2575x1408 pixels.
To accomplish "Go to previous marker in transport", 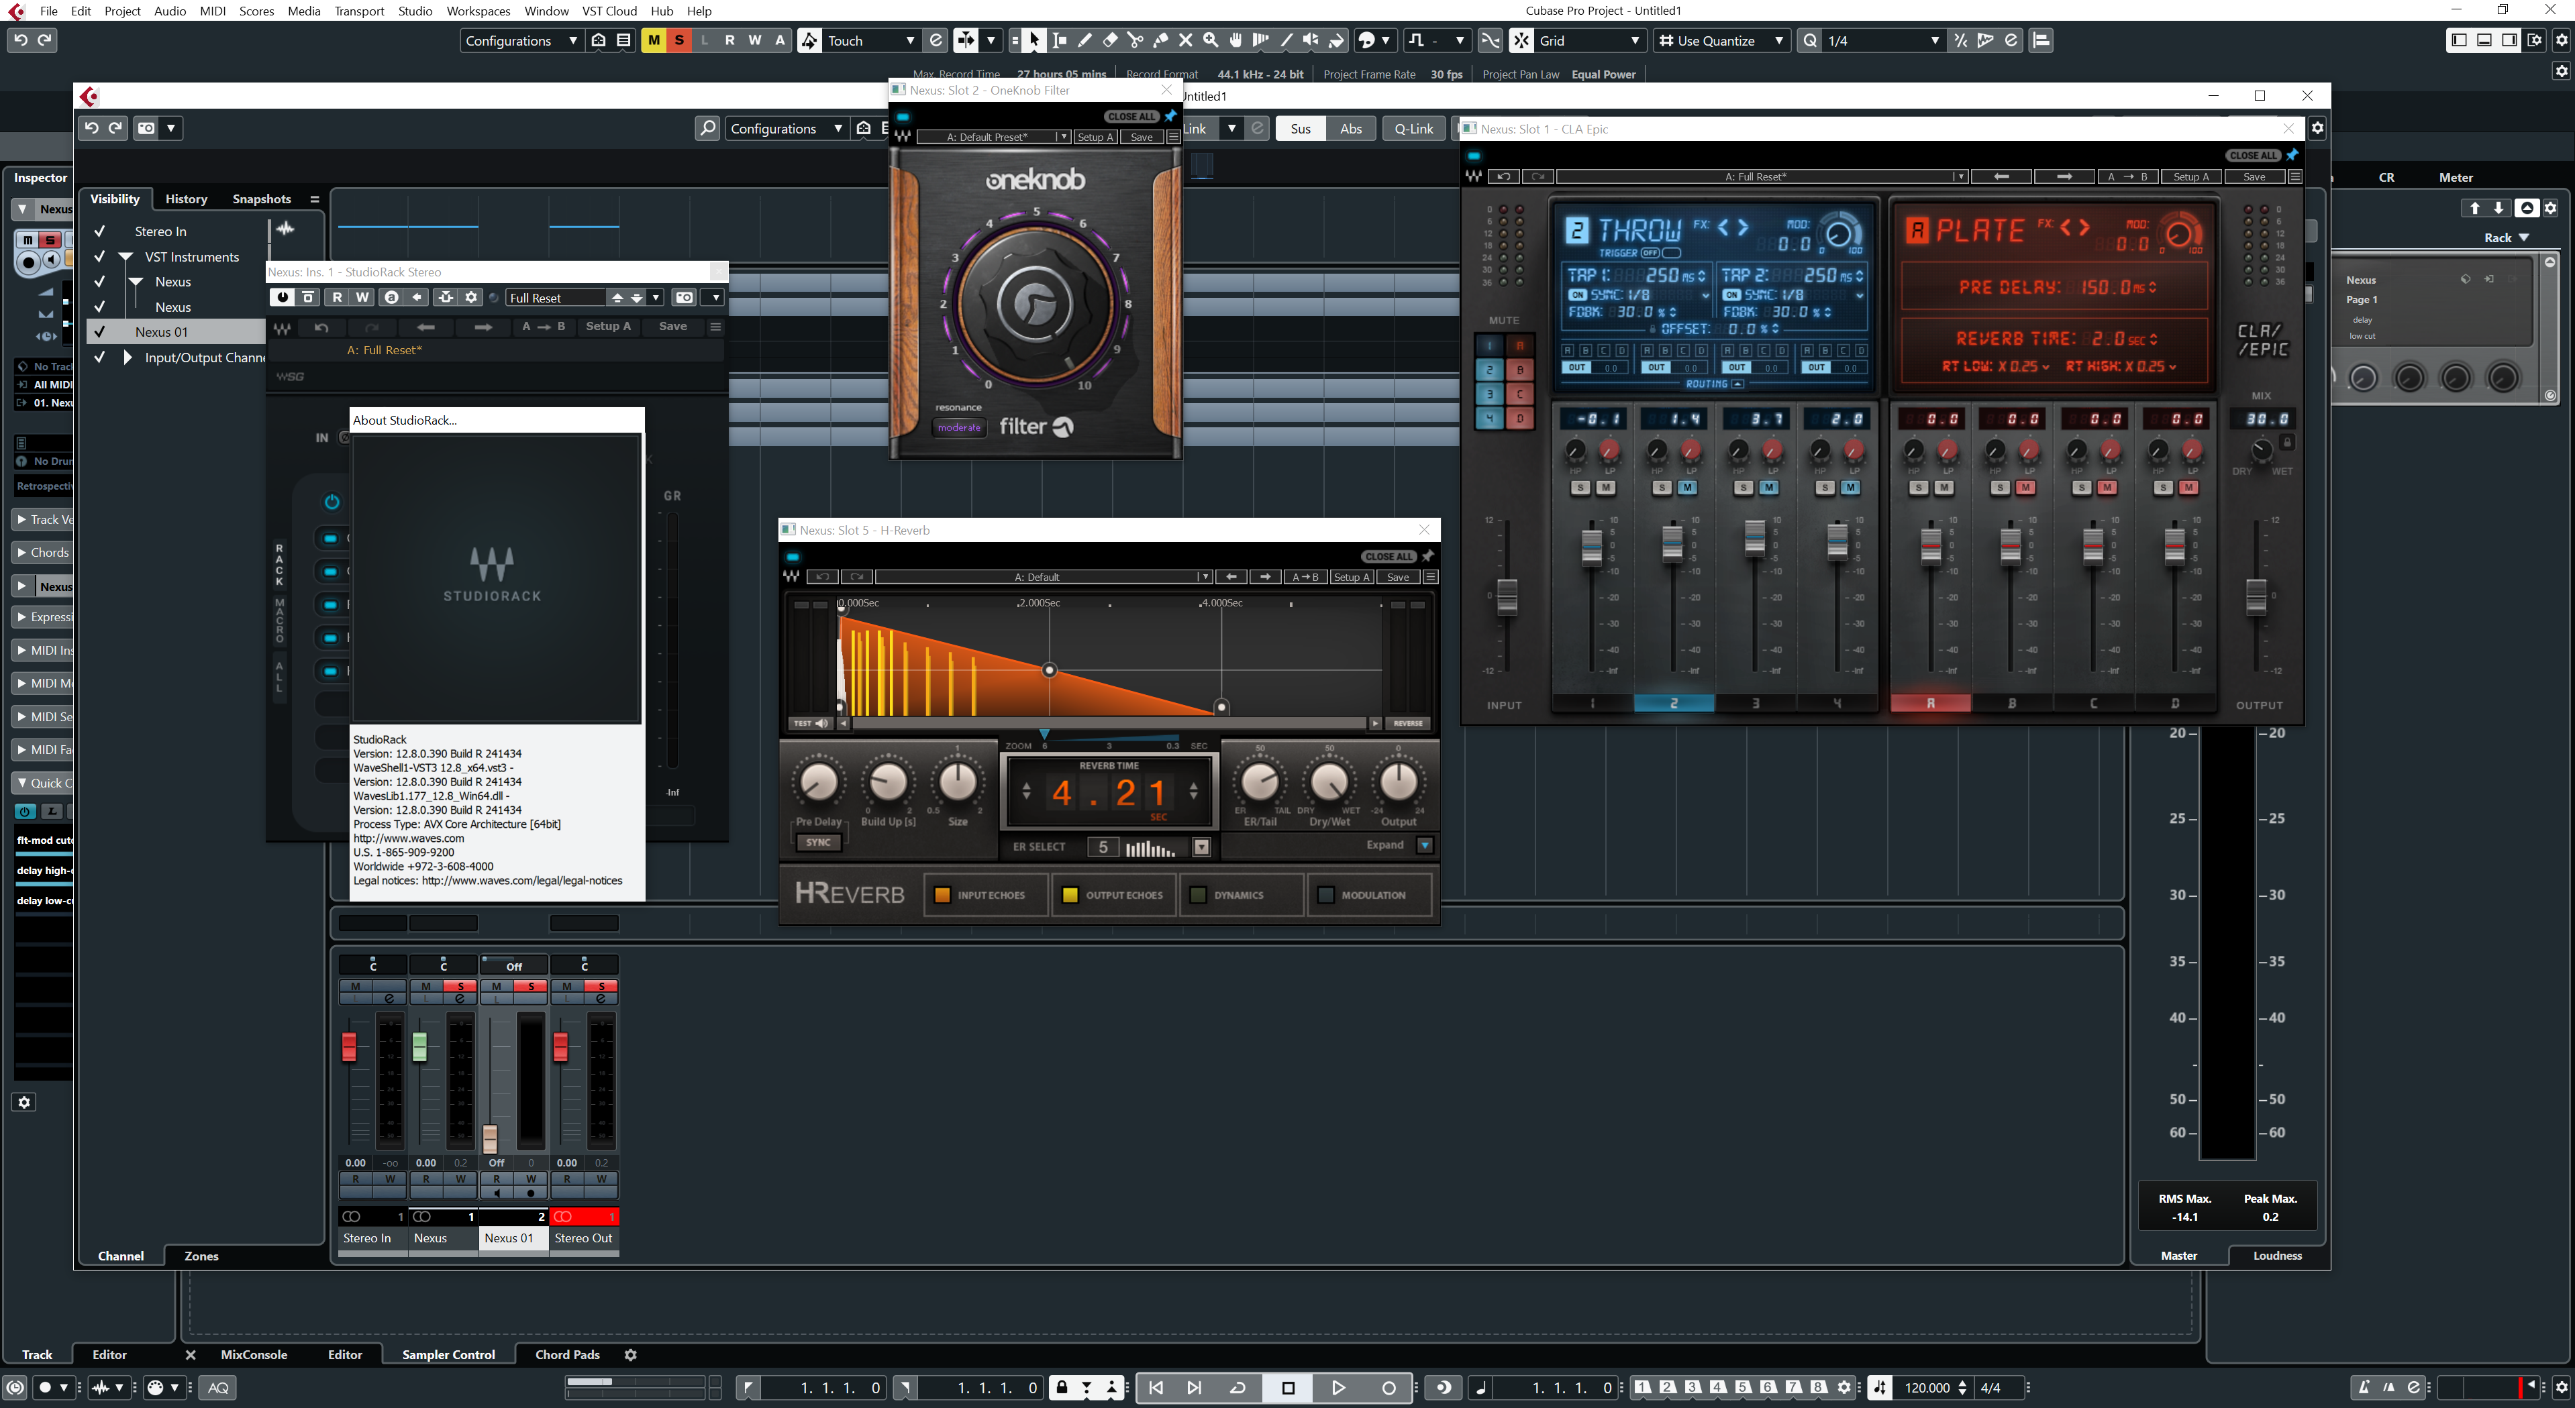I will [1156, 1387].
